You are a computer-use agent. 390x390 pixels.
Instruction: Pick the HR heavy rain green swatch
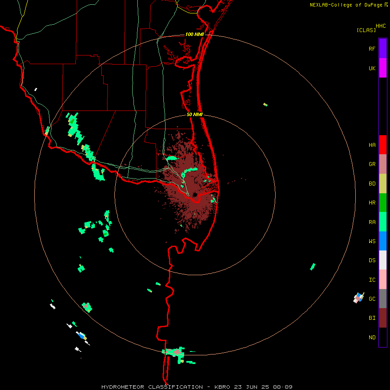coord(383,203)
